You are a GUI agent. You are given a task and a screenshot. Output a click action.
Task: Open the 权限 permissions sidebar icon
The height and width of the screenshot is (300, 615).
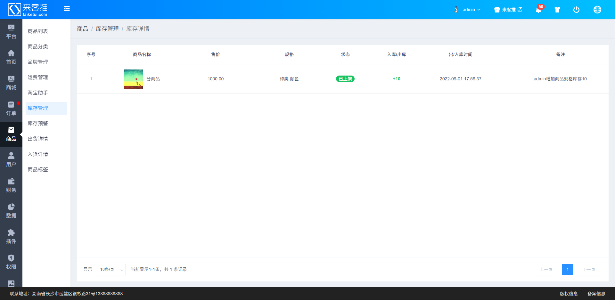tap(11, 262)
